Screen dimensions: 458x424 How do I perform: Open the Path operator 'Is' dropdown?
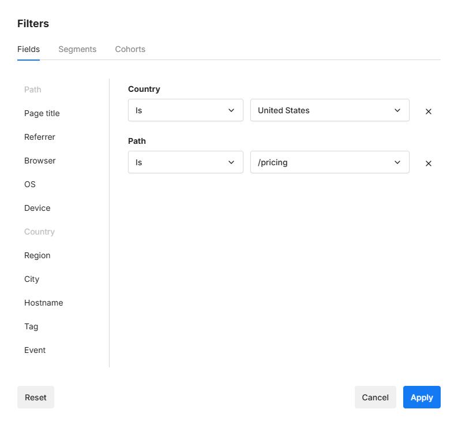pos(185,162)
